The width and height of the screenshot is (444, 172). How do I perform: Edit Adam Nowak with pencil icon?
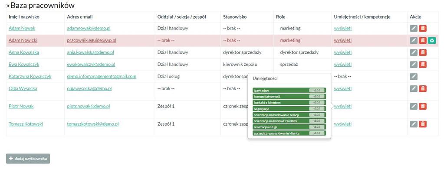(x=414, y=28)
